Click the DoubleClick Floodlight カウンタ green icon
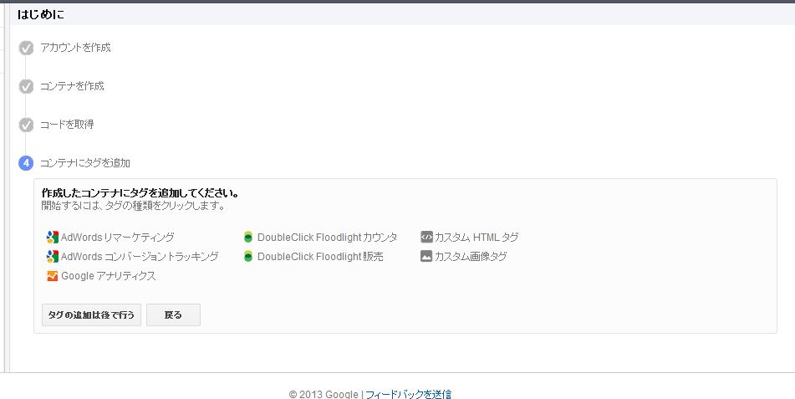The width and height of the screenshot is (795, 399). [x=248, y=237]
